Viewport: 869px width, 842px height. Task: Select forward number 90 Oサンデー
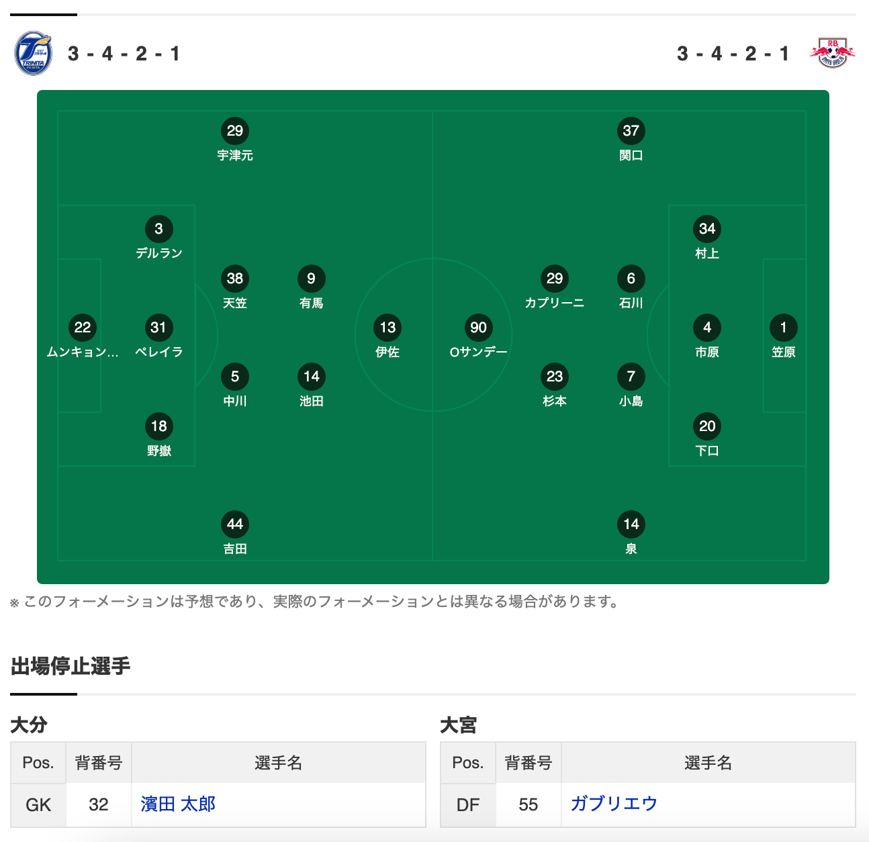478,336
